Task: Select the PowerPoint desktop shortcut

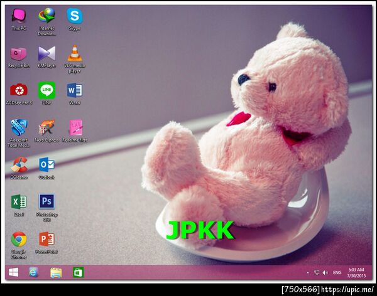Action: [46, 243]
